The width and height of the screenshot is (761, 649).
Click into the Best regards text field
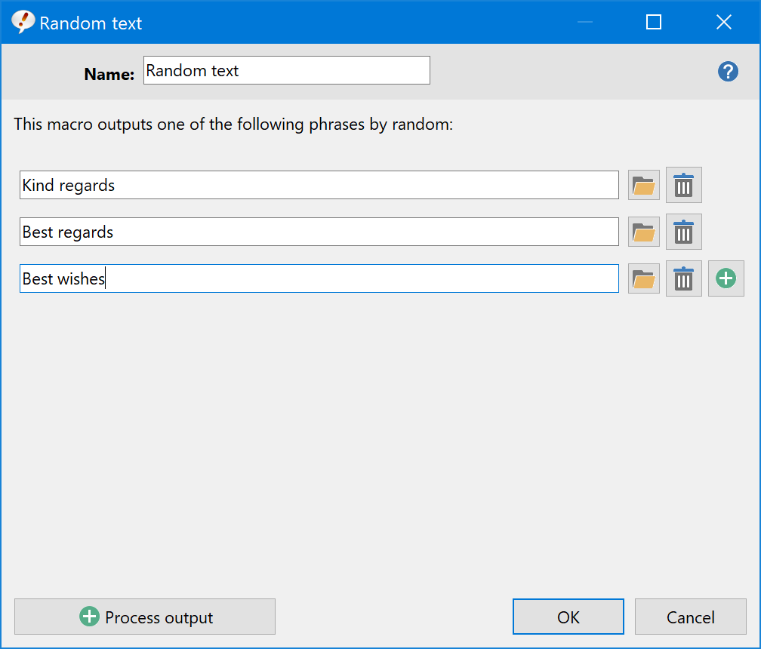click(x=319, y=232)
